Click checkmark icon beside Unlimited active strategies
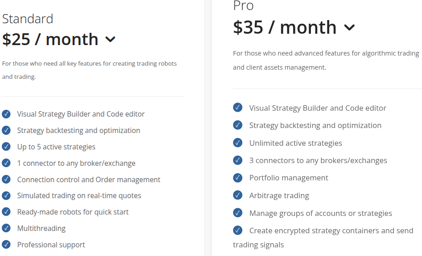422x256 pixels. (x=238, y=143)
